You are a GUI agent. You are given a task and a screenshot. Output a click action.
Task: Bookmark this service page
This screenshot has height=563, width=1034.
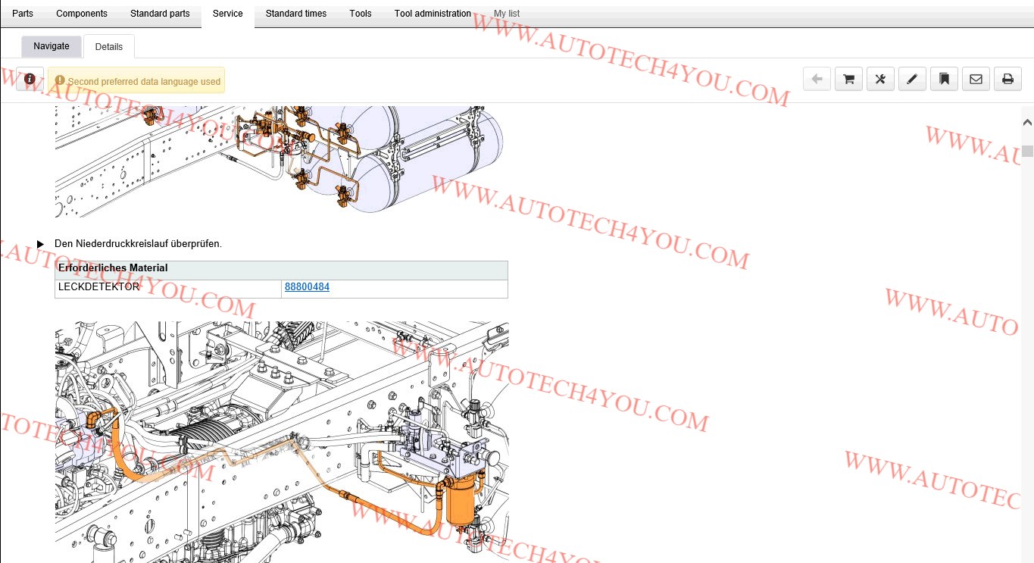944,79
